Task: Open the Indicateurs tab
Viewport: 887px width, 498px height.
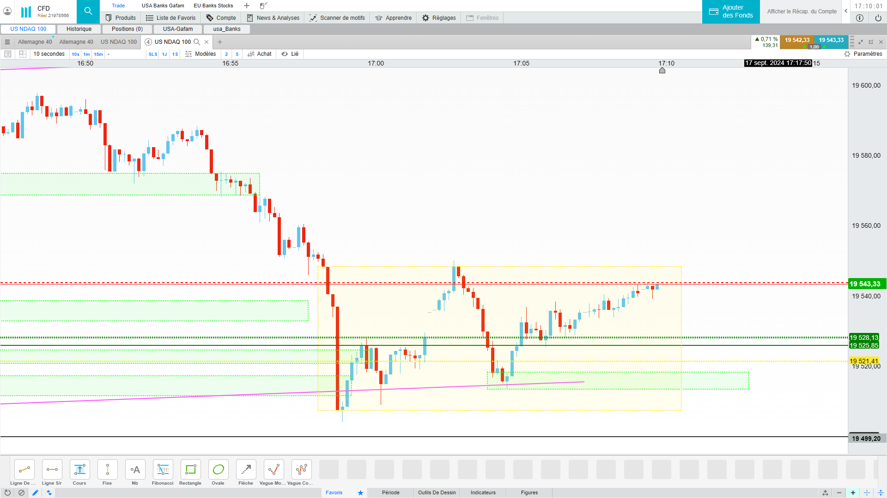Action: [x=483, y=492]
